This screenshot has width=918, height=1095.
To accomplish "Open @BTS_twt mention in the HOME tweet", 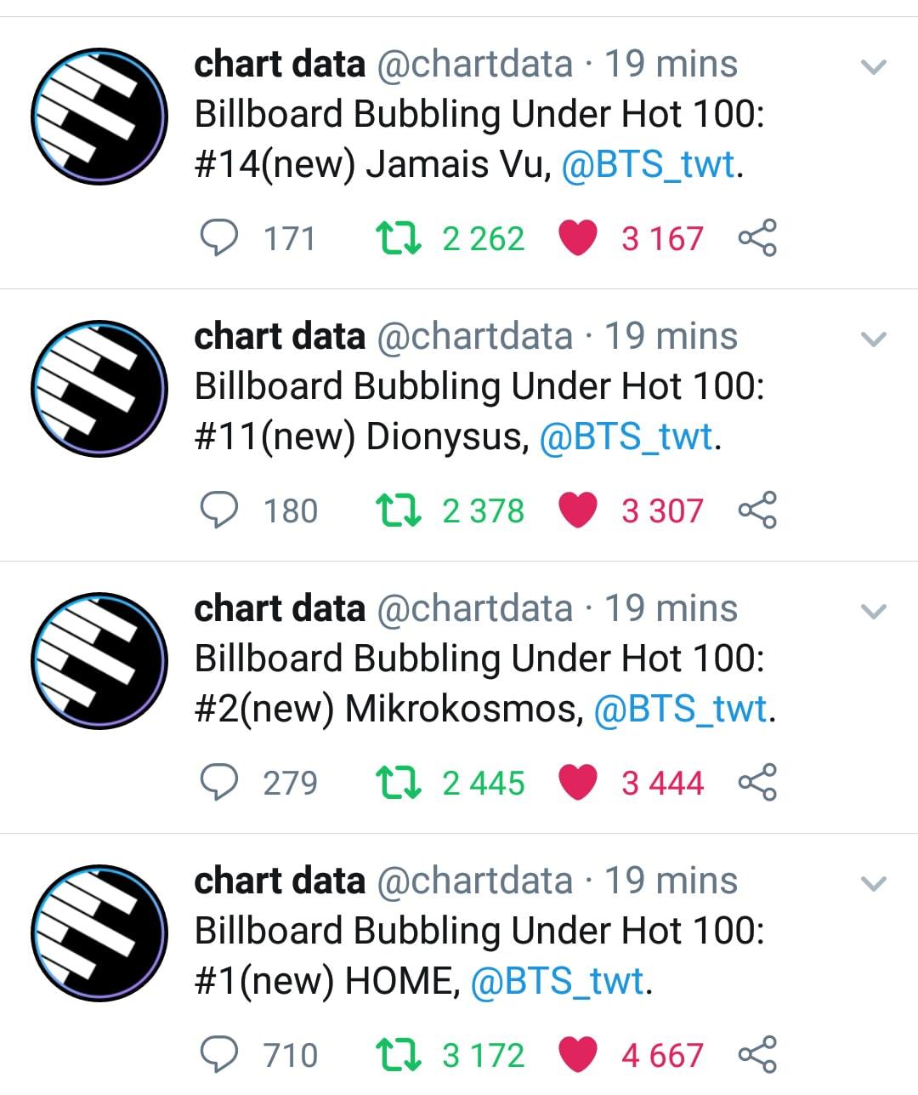I will (x=558, y=982).
